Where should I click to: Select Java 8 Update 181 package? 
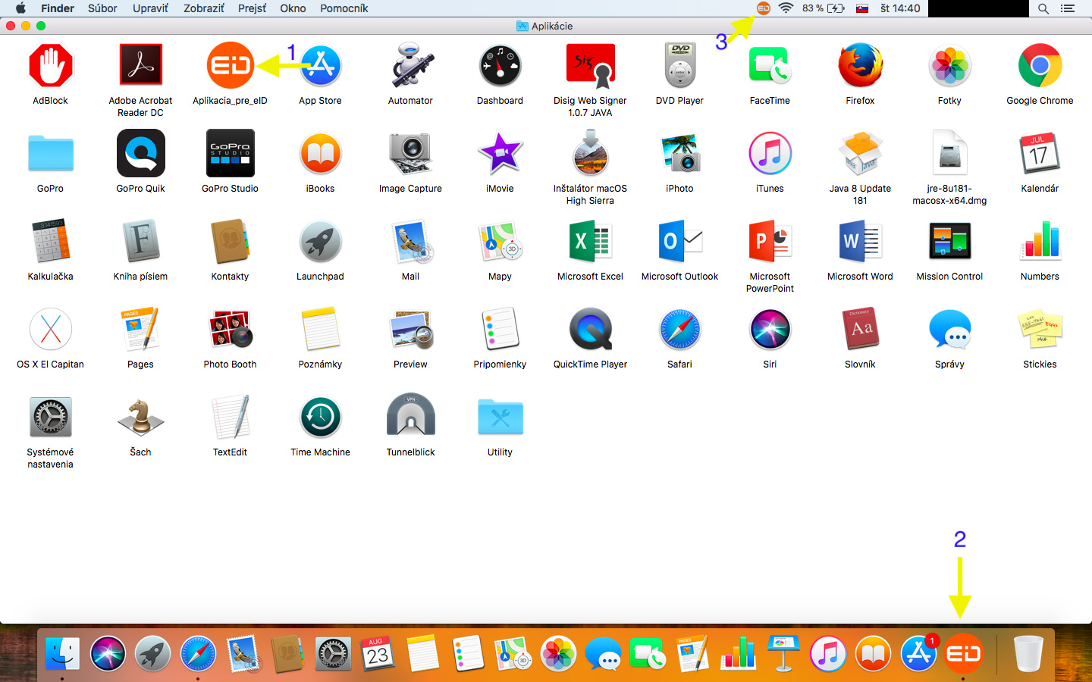(x=860, y=154)
